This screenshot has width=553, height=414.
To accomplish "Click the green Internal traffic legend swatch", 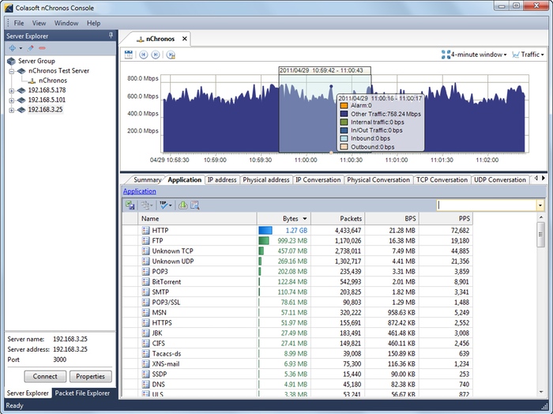I will pyautogui.click(x=344, y=122).
